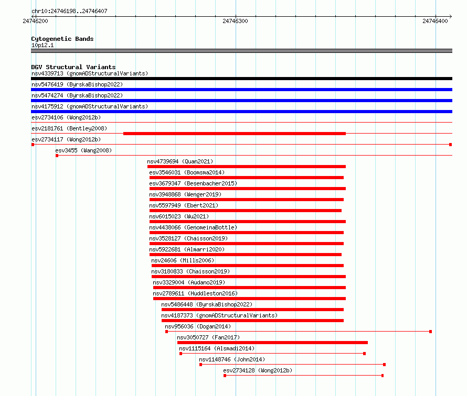Click esv3679347 Besenbacher2015 label
Image resolution: width=467 pixels, height=396 pixels.
pyautogui.click(x=193, y=183)
